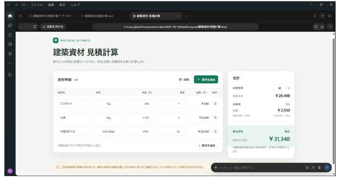This screenshot has width=341, height=178.
Task: Open the 編集 menu
Action: (51, 4)
